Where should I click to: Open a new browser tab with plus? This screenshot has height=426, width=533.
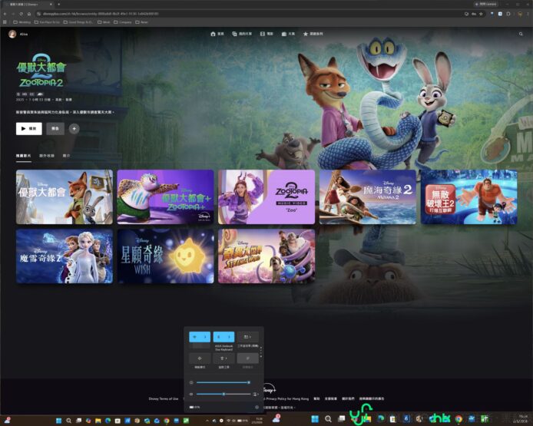click(59, 5)
